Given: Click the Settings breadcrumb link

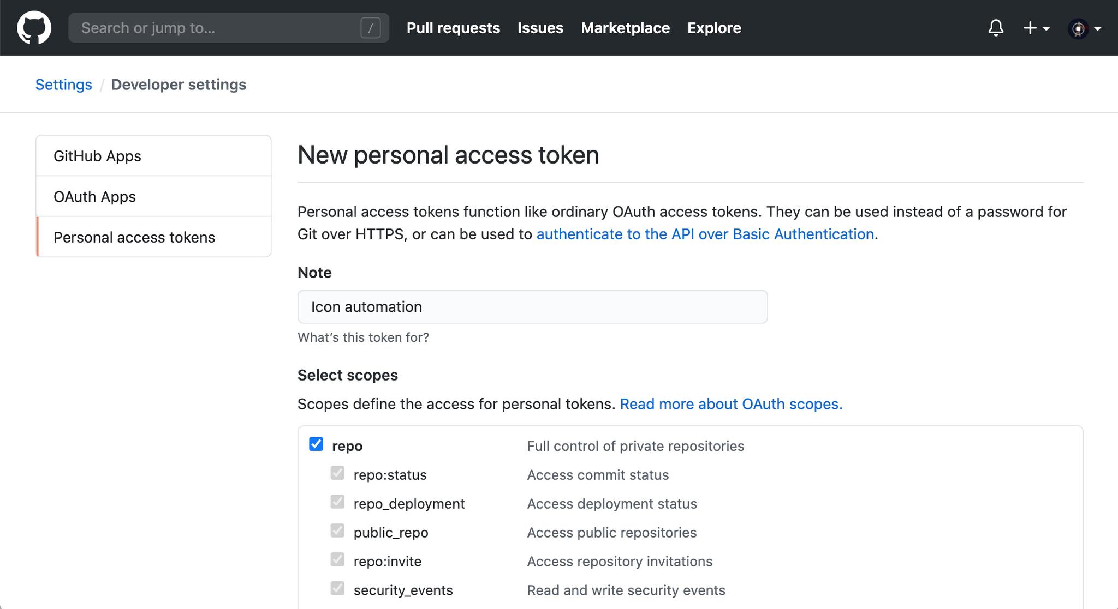Looking at the screenshot, I should (63, 84).
